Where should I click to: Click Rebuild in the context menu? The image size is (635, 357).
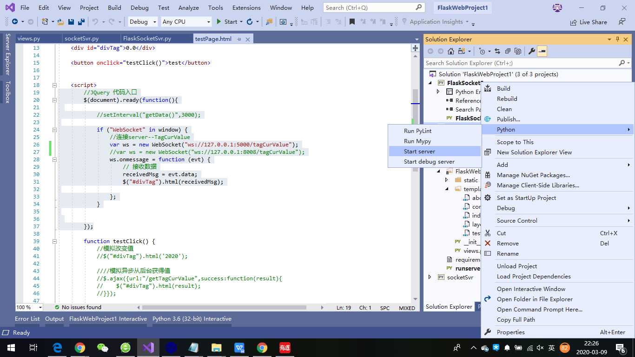[x=558, y=99]
